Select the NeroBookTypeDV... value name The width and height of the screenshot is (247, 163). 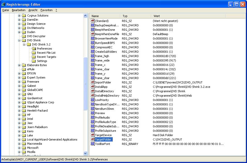tap(107, 104)
